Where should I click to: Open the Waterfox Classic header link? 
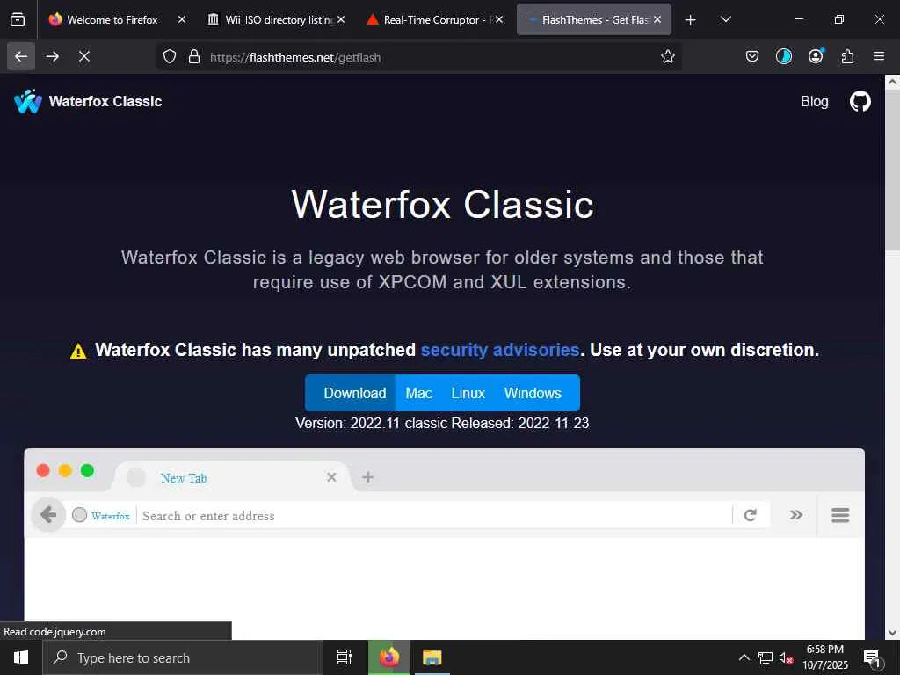(105, 102)
